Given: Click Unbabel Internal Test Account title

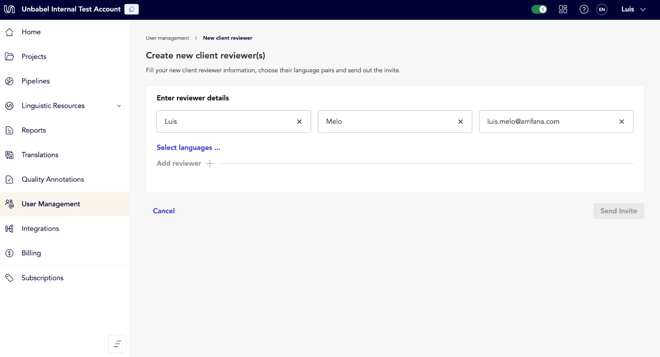Looking at the screenshot, I should [x=71, y=9].
